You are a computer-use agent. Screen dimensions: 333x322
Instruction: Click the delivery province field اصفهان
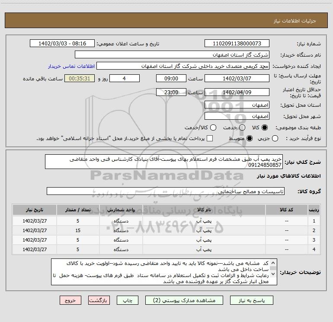point(237,105)
